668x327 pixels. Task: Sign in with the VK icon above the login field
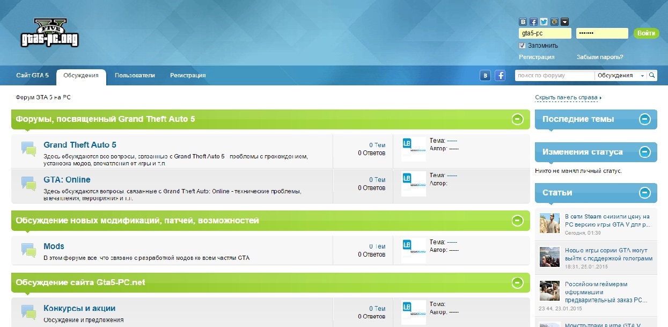click(523, 22)
